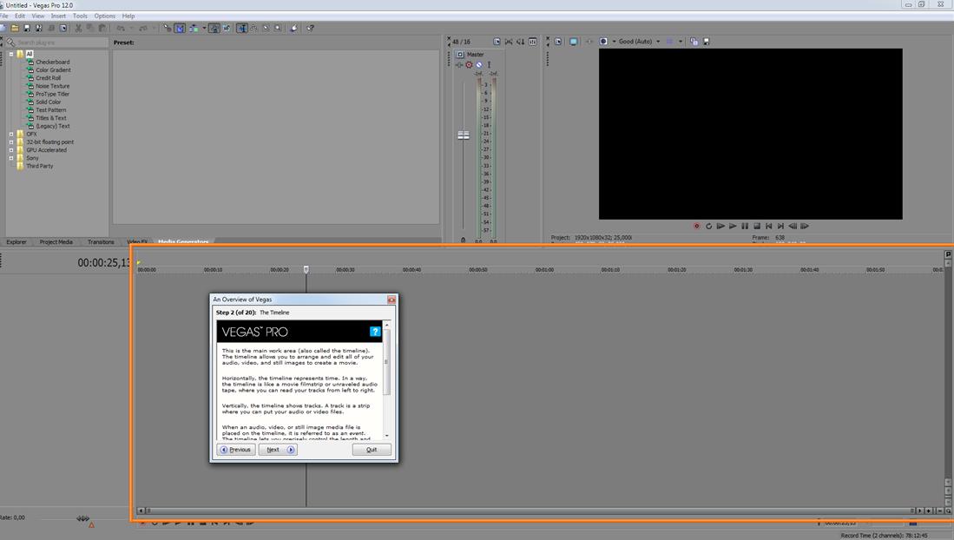Click the Record button under video preview
The width and height of the screenshot is (954, 540).
(x=697, y=226)
